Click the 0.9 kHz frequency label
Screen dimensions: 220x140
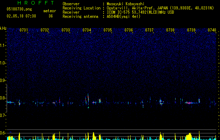tap(3, 80)
